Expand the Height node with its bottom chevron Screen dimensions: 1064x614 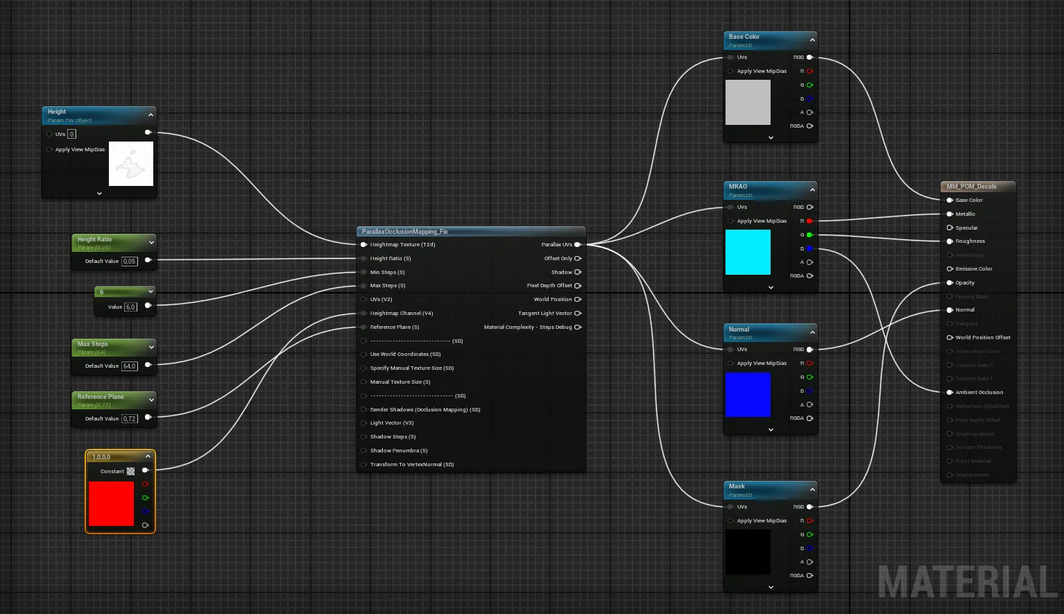99,194
